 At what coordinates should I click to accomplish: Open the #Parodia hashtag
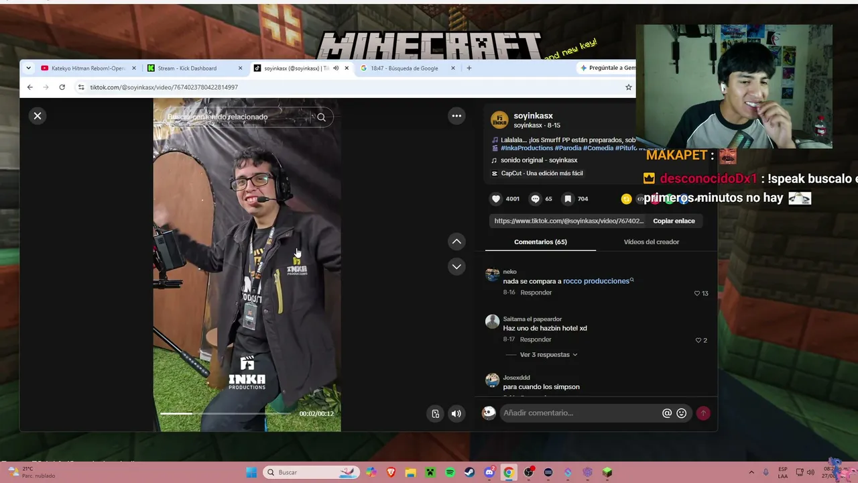(x=568, y=148)
